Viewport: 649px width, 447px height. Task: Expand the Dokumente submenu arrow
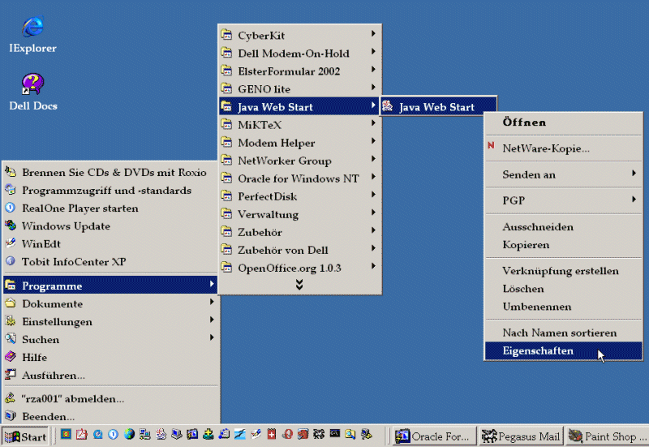click(x=212, y=302)
